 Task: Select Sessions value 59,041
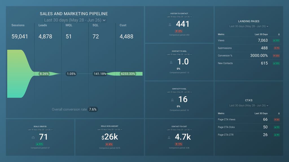(x=20, y=37)
